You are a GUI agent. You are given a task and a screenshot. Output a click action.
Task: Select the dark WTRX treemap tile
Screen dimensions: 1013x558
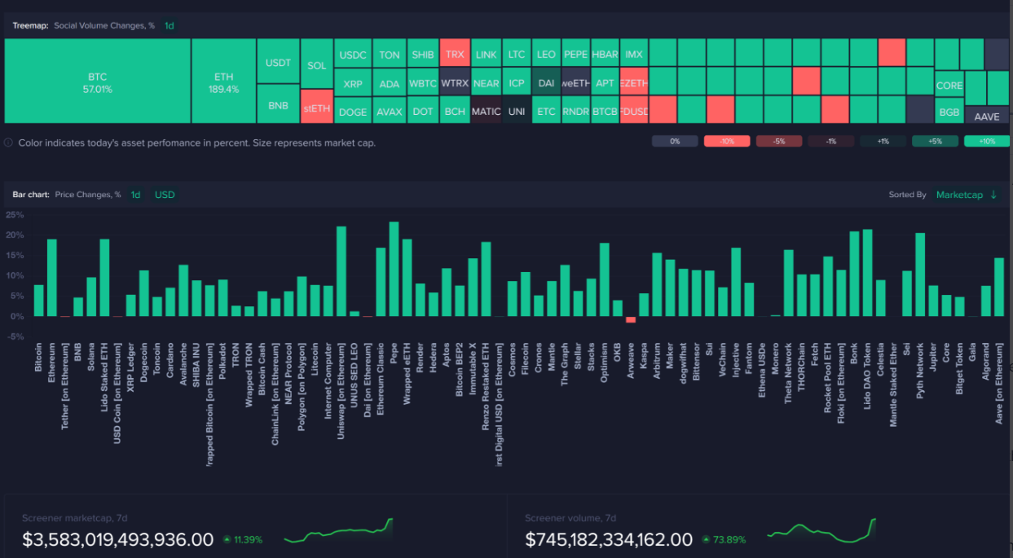pos(455,83)
